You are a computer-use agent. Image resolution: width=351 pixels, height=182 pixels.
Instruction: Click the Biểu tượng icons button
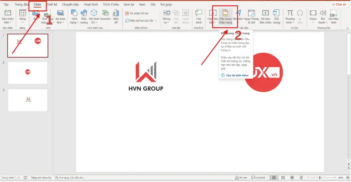[84, 17]
